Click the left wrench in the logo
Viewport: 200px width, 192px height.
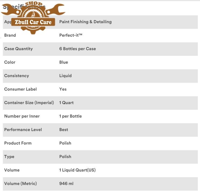[x=11, y=11]
